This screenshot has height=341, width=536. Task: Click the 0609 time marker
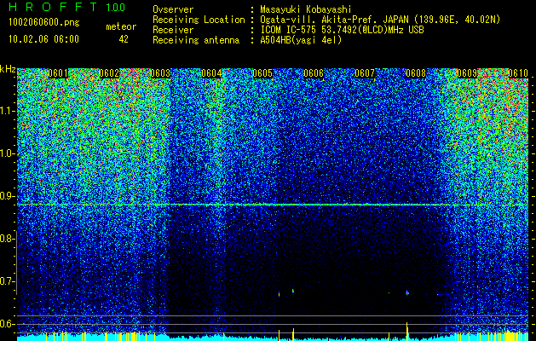467,73
